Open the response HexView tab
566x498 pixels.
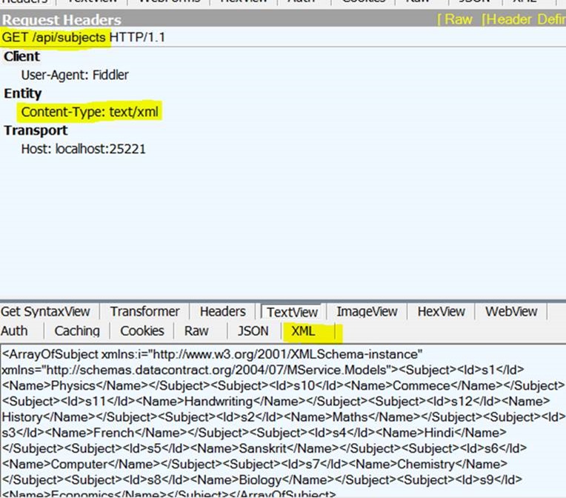(x=441, y=311)
